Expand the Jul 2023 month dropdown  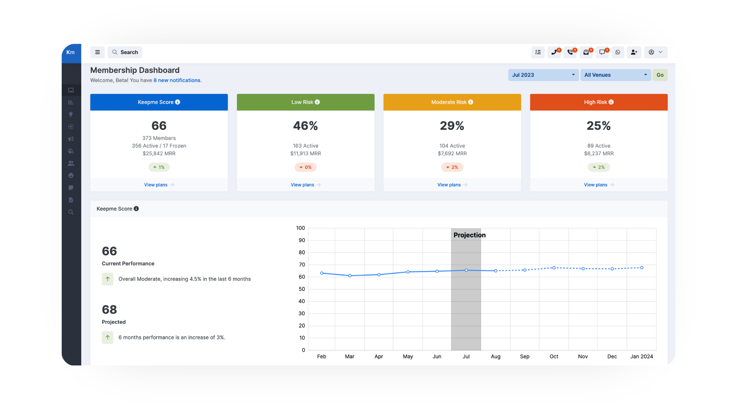[x=543, y=75]
